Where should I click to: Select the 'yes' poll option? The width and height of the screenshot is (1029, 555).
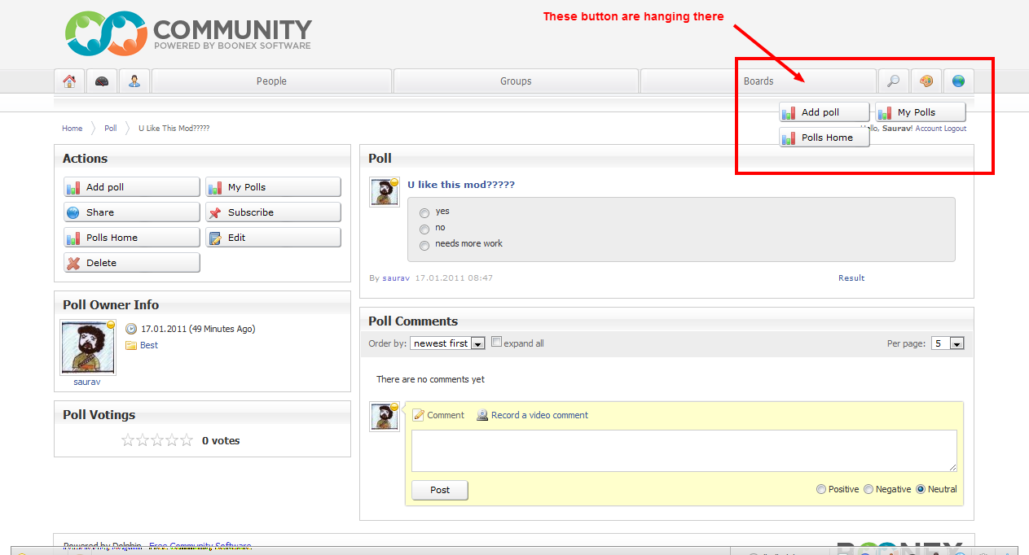[x=424, y=212]
